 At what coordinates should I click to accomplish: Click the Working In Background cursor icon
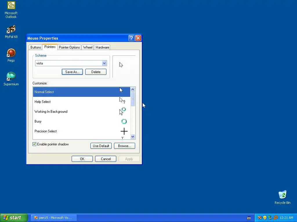pyautogui.click(x=123, y=111)
